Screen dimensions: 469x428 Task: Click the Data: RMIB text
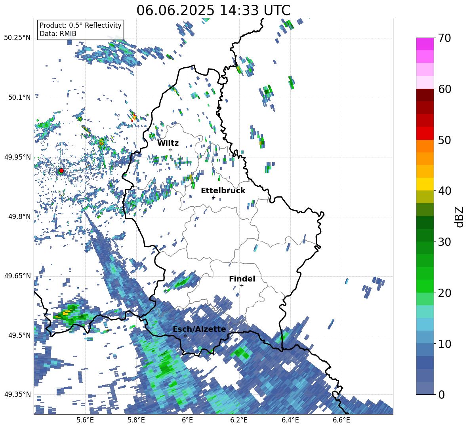point(58,34)
